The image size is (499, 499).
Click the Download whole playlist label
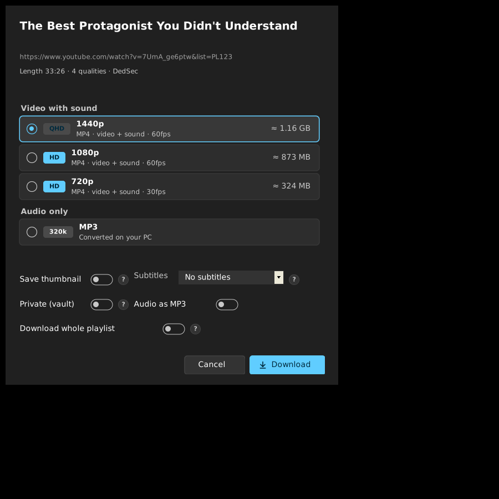pyautogui.click(x=67, y=328)
